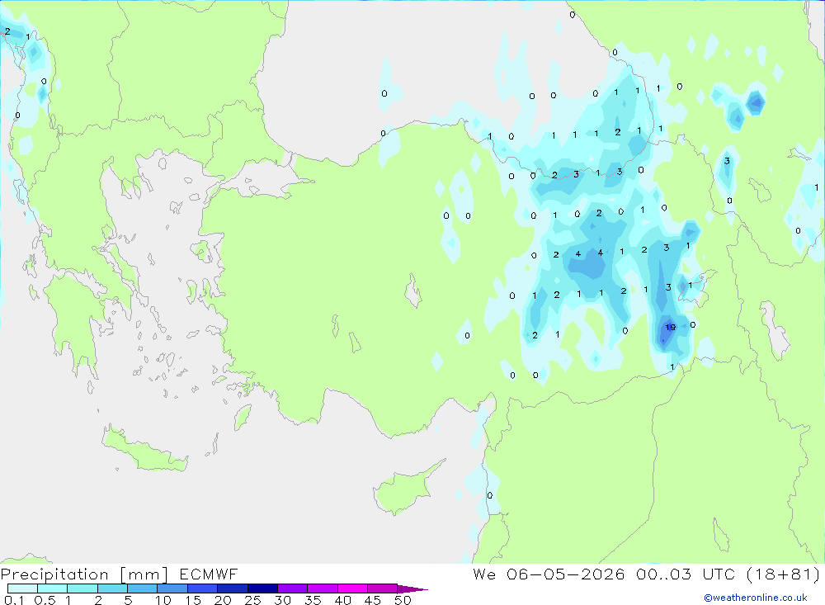Click the '50' legend scale label
Image resolution: width=825 pixels, height=605 pixels.
403,600
